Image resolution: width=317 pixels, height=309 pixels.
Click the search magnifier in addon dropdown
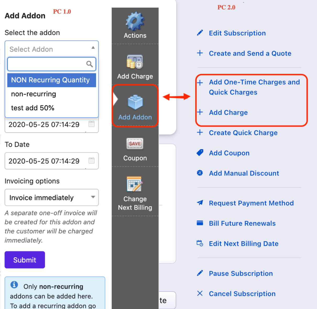coord(90,64)
